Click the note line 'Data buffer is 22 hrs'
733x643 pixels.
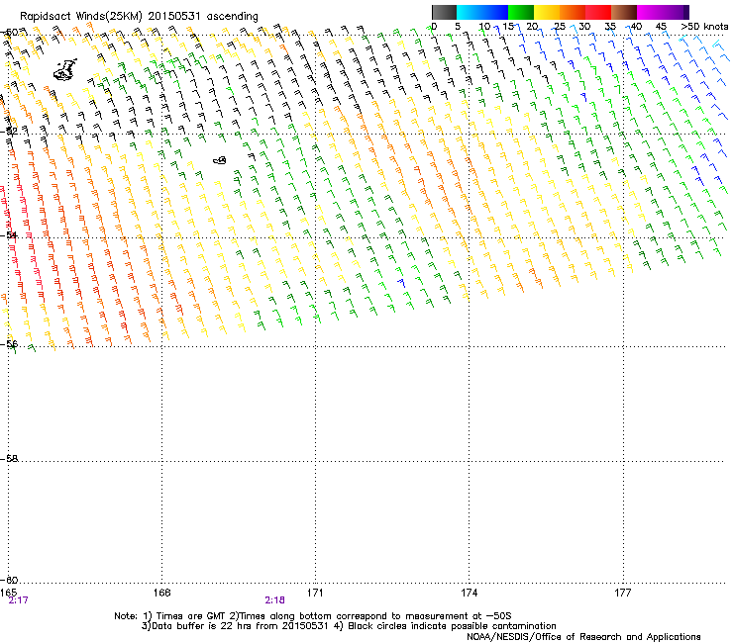pyautogui.click(x=349, y=626)
